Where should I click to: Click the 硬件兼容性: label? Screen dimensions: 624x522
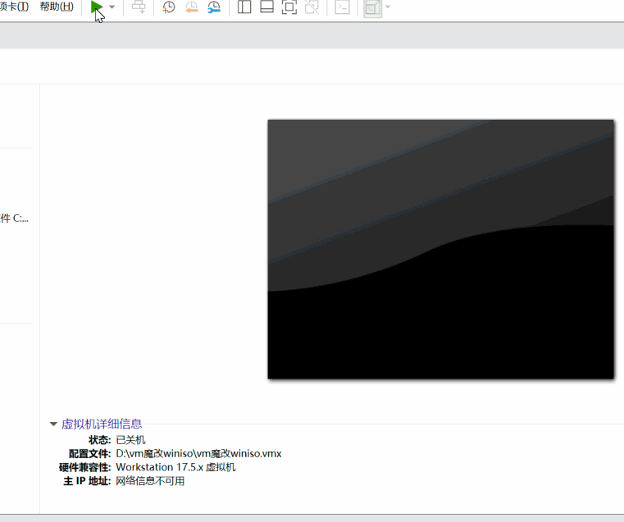84,467
